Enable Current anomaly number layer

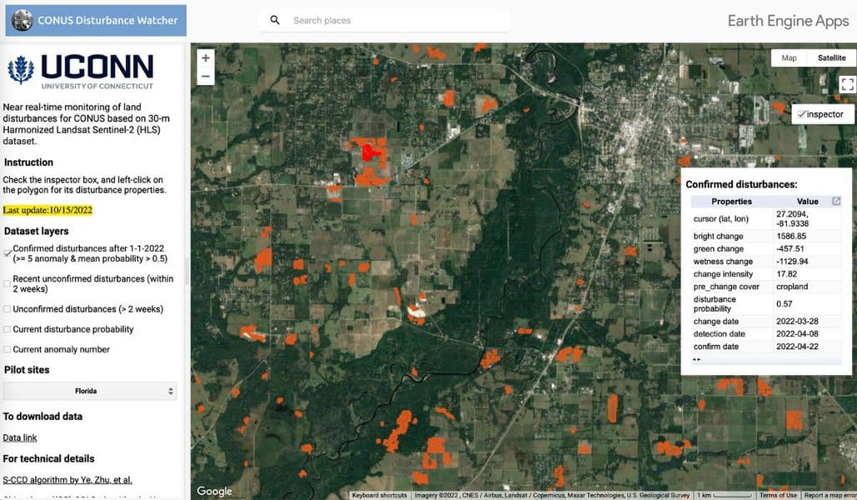pyautogui.click(x=7, y=349)
